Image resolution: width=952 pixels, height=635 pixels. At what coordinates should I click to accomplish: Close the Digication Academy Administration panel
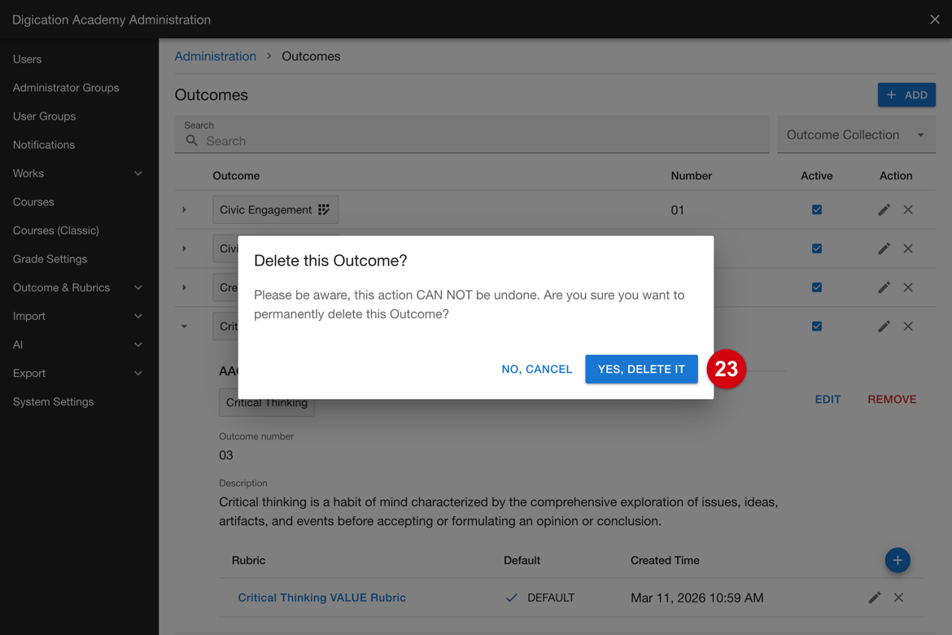pyautogui.click(x=935, y=20)
